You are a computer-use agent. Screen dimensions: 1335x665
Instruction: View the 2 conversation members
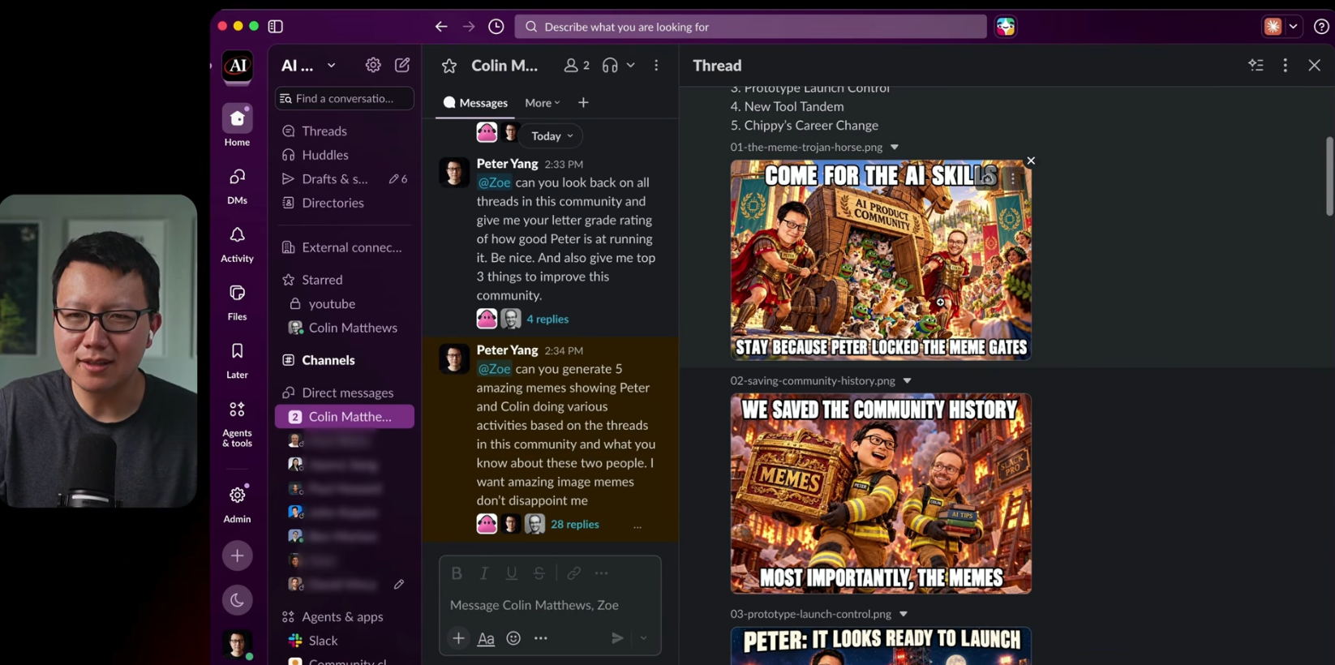pos(577,66)
